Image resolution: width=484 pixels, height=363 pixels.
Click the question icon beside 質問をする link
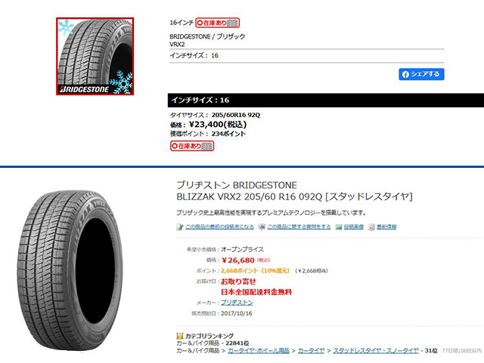click(262, 227)
